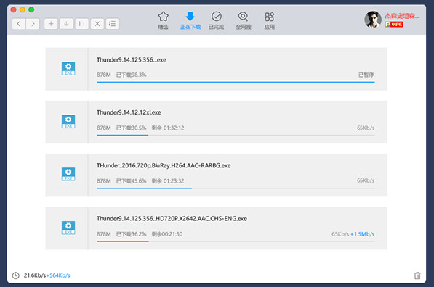Click the clock speed icon in status bar
Screen dimensions: 434x287
[x=16, y=275]
